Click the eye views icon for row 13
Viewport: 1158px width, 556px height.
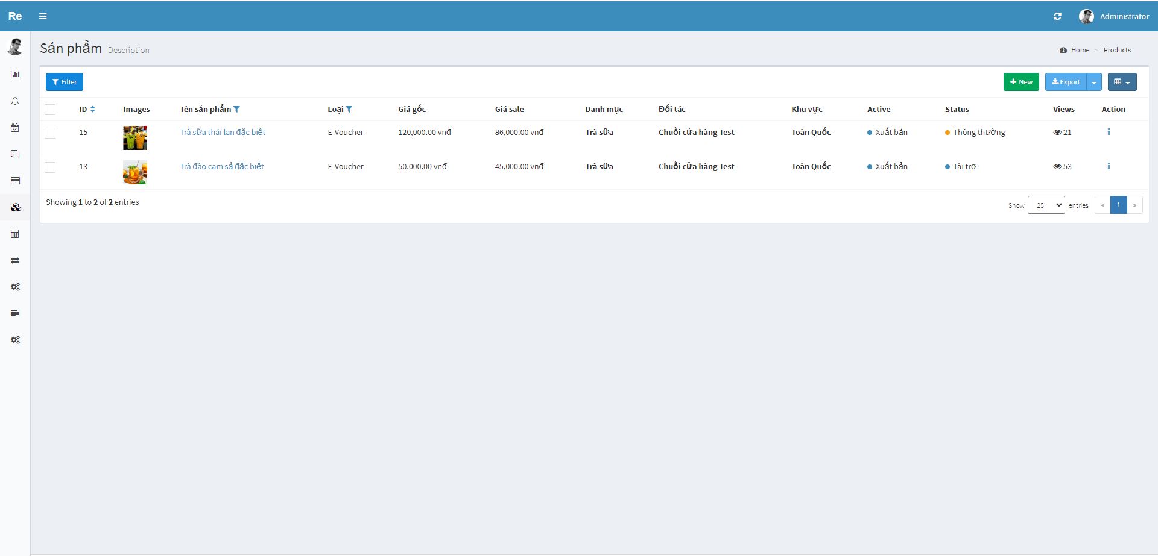(x=1057, y=166)
